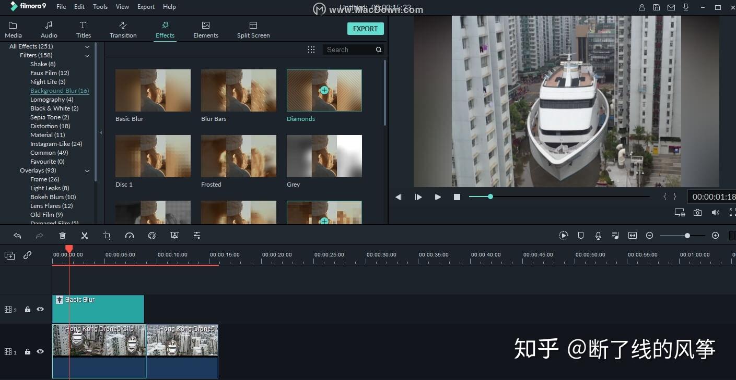Record voiceover with the microphone icon
This screenshot has width=736, height=380.
[598, 236]
